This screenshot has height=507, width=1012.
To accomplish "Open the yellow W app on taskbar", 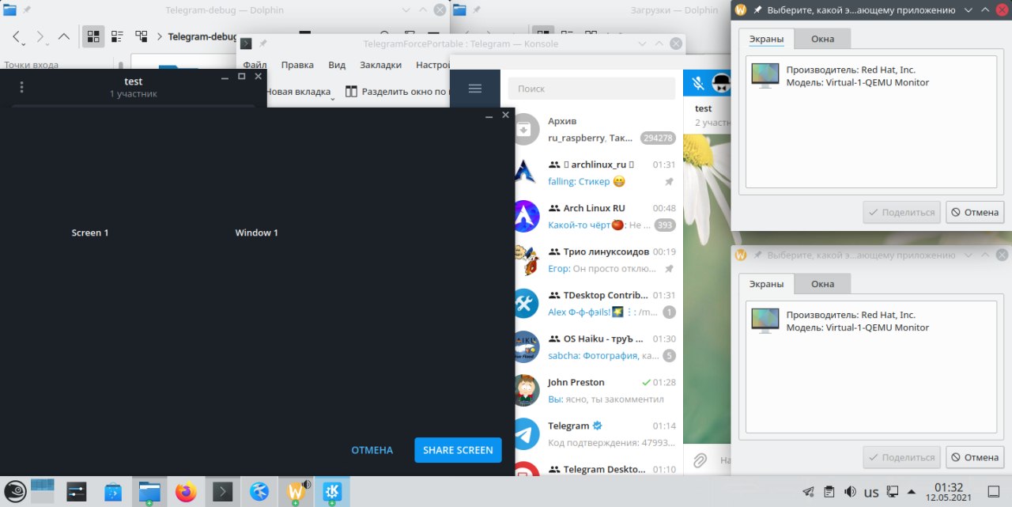I will 296,492.
